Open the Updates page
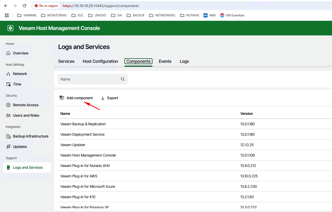This screenshot has height=212, width=332. click(27, 147)
